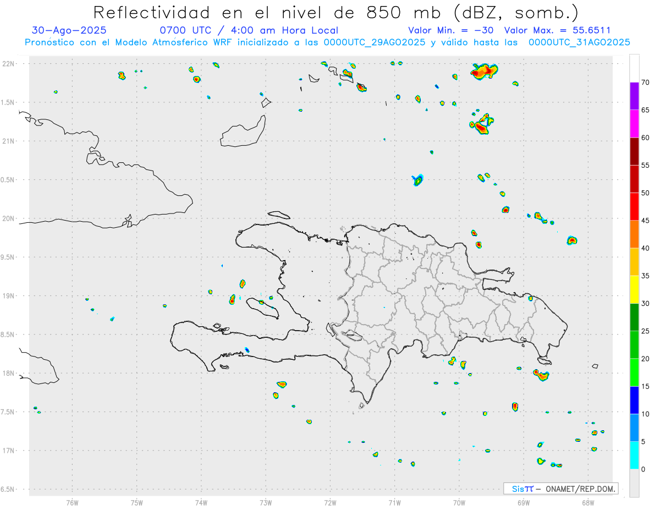Pick the blue 10–15 dBZ colorbar segment

[x=634, y=400]
